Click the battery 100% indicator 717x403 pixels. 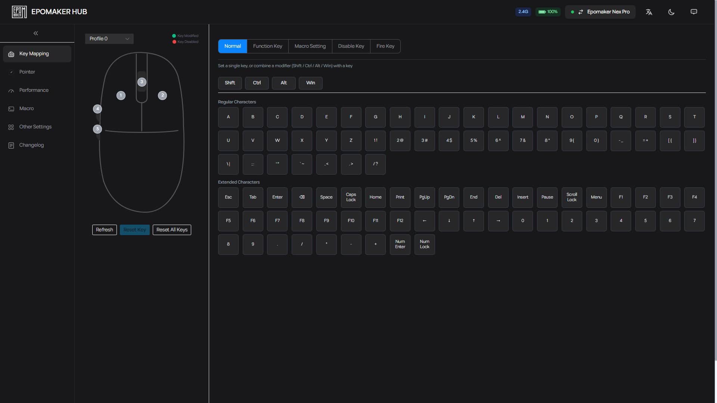pos(548,12)
